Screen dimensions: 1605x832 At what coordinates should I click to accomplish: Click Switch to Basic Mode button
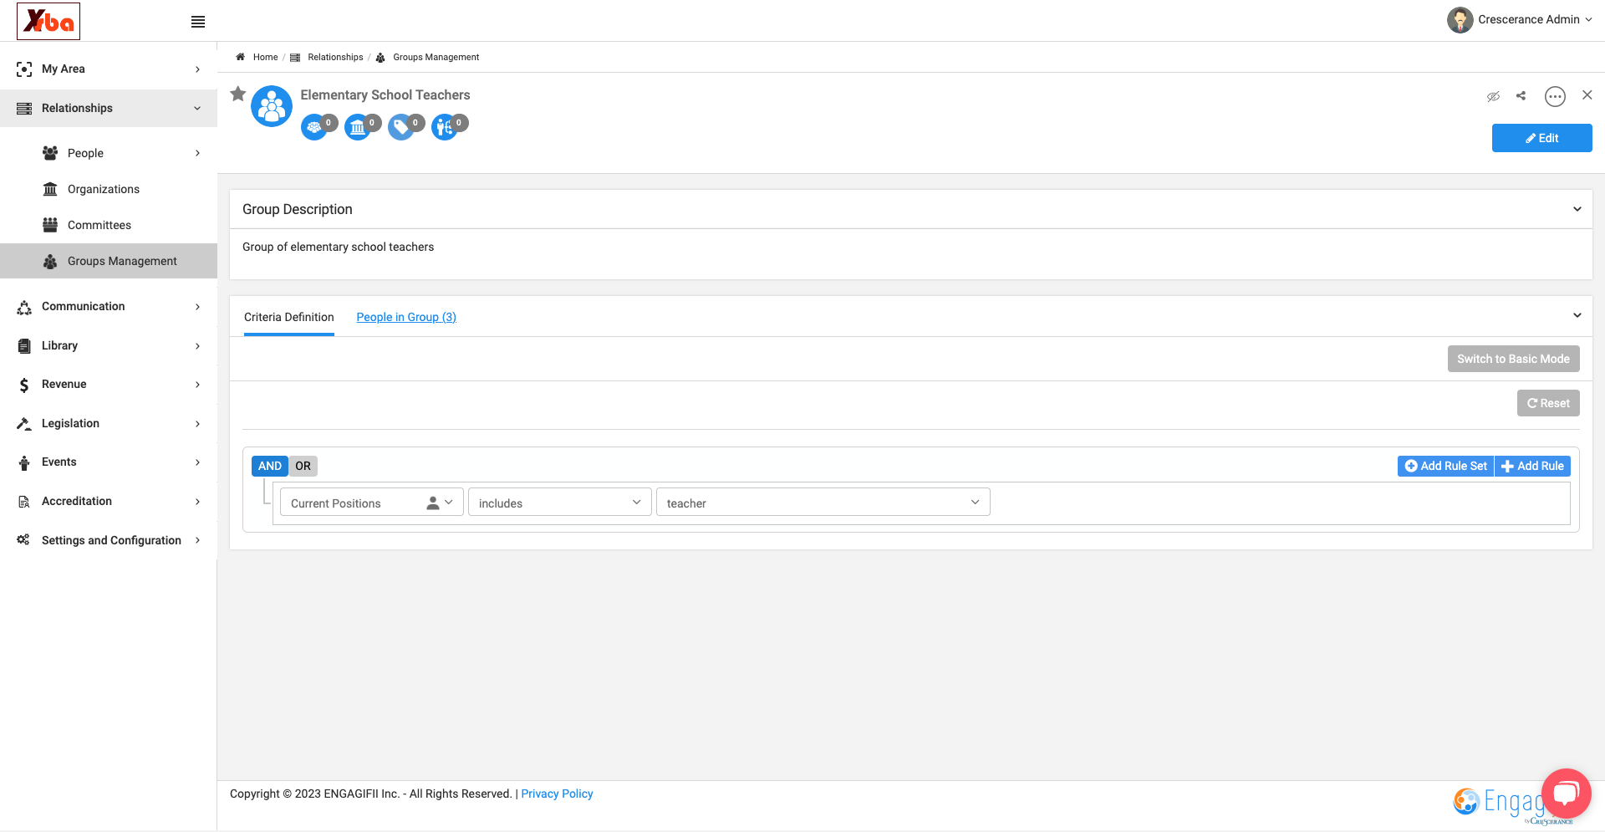[x=1513, y=359]
